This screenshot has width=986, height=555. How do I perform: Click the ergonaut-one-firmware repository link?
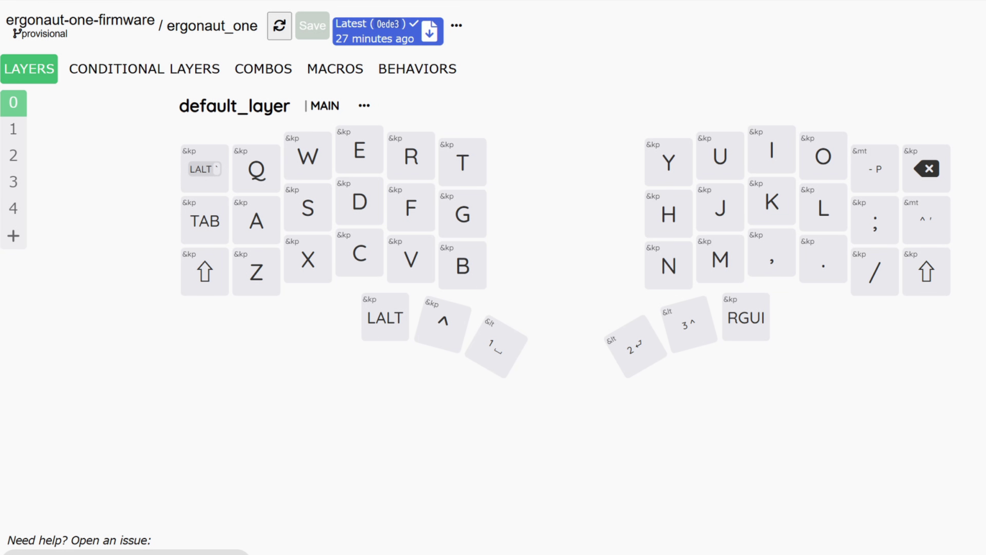(x=80, y=20)
